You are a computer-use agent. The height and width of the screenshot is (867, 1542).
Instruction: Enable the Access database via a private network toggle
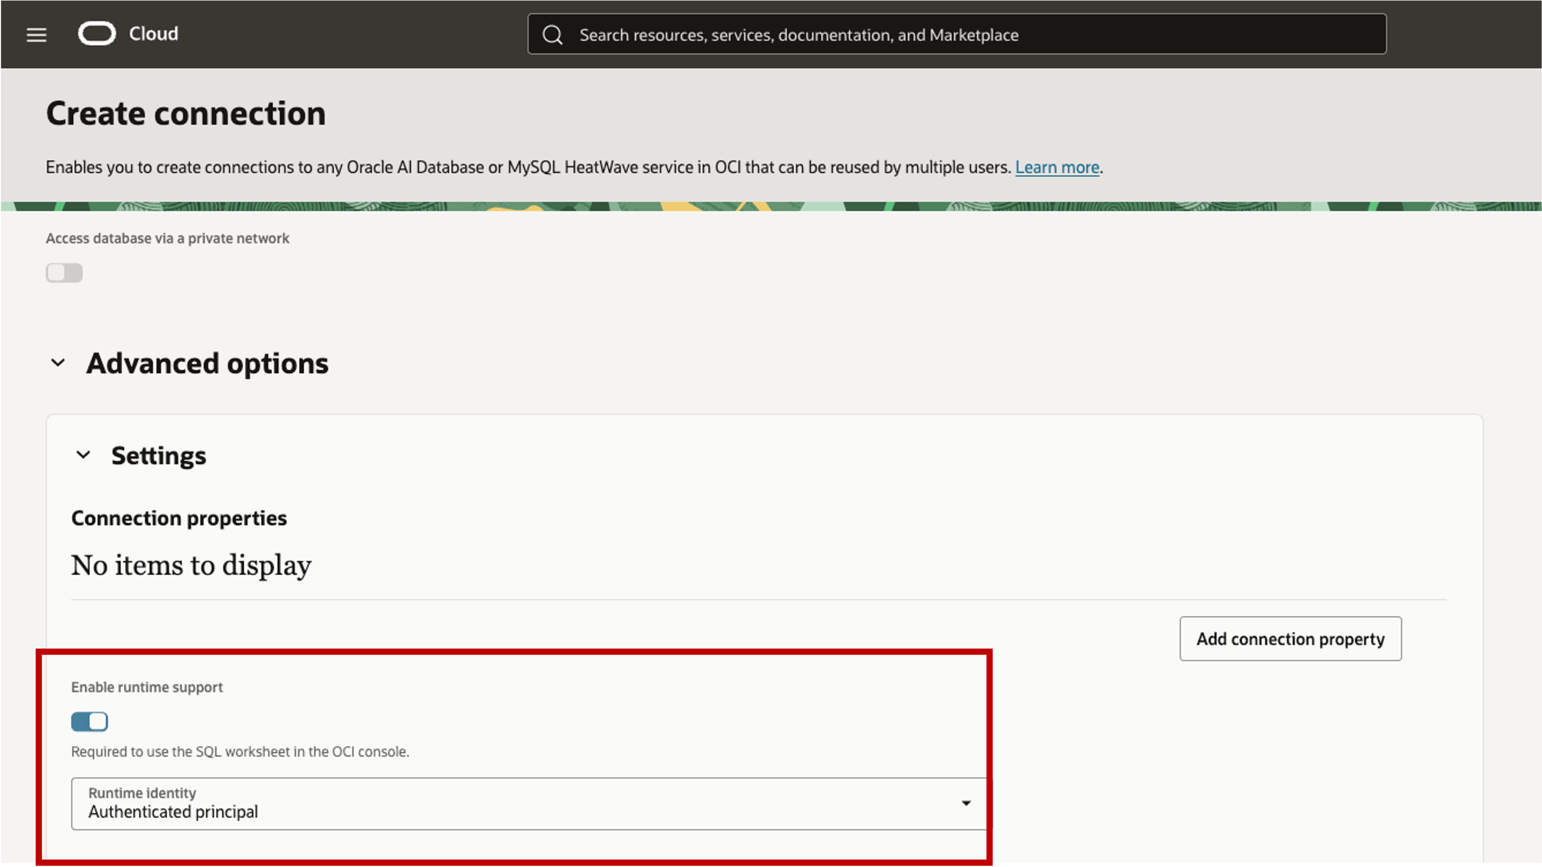(x=64, y=273)
